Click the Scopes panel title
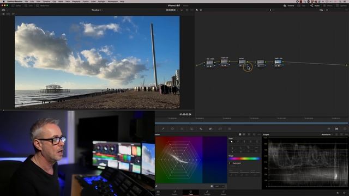Image resolution: width=349 pixels, height=196 pixels. click(x=266, y=134)
